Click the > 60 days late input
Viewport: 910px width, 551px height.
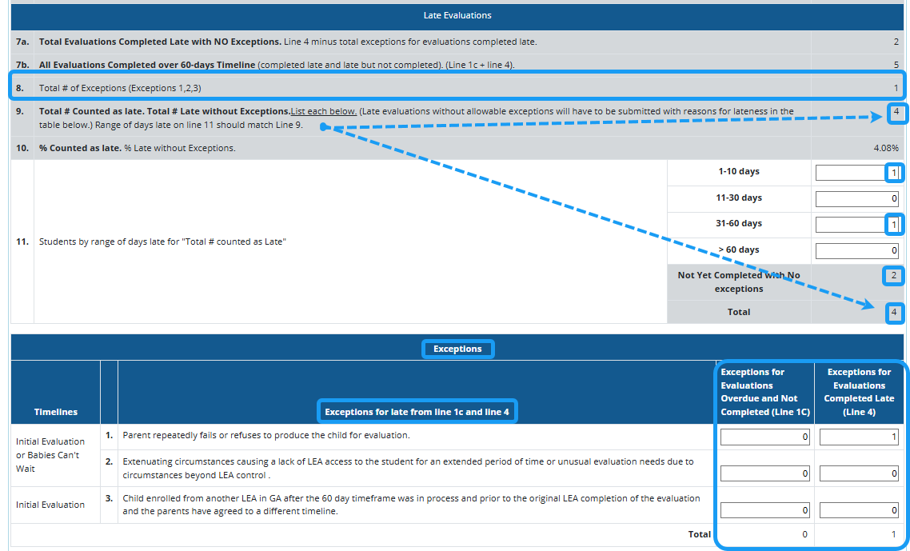pos(856,251)
